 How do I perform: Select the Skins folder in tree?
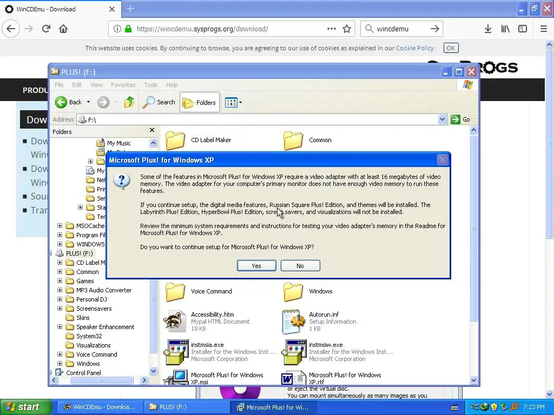tap(83, 318)
